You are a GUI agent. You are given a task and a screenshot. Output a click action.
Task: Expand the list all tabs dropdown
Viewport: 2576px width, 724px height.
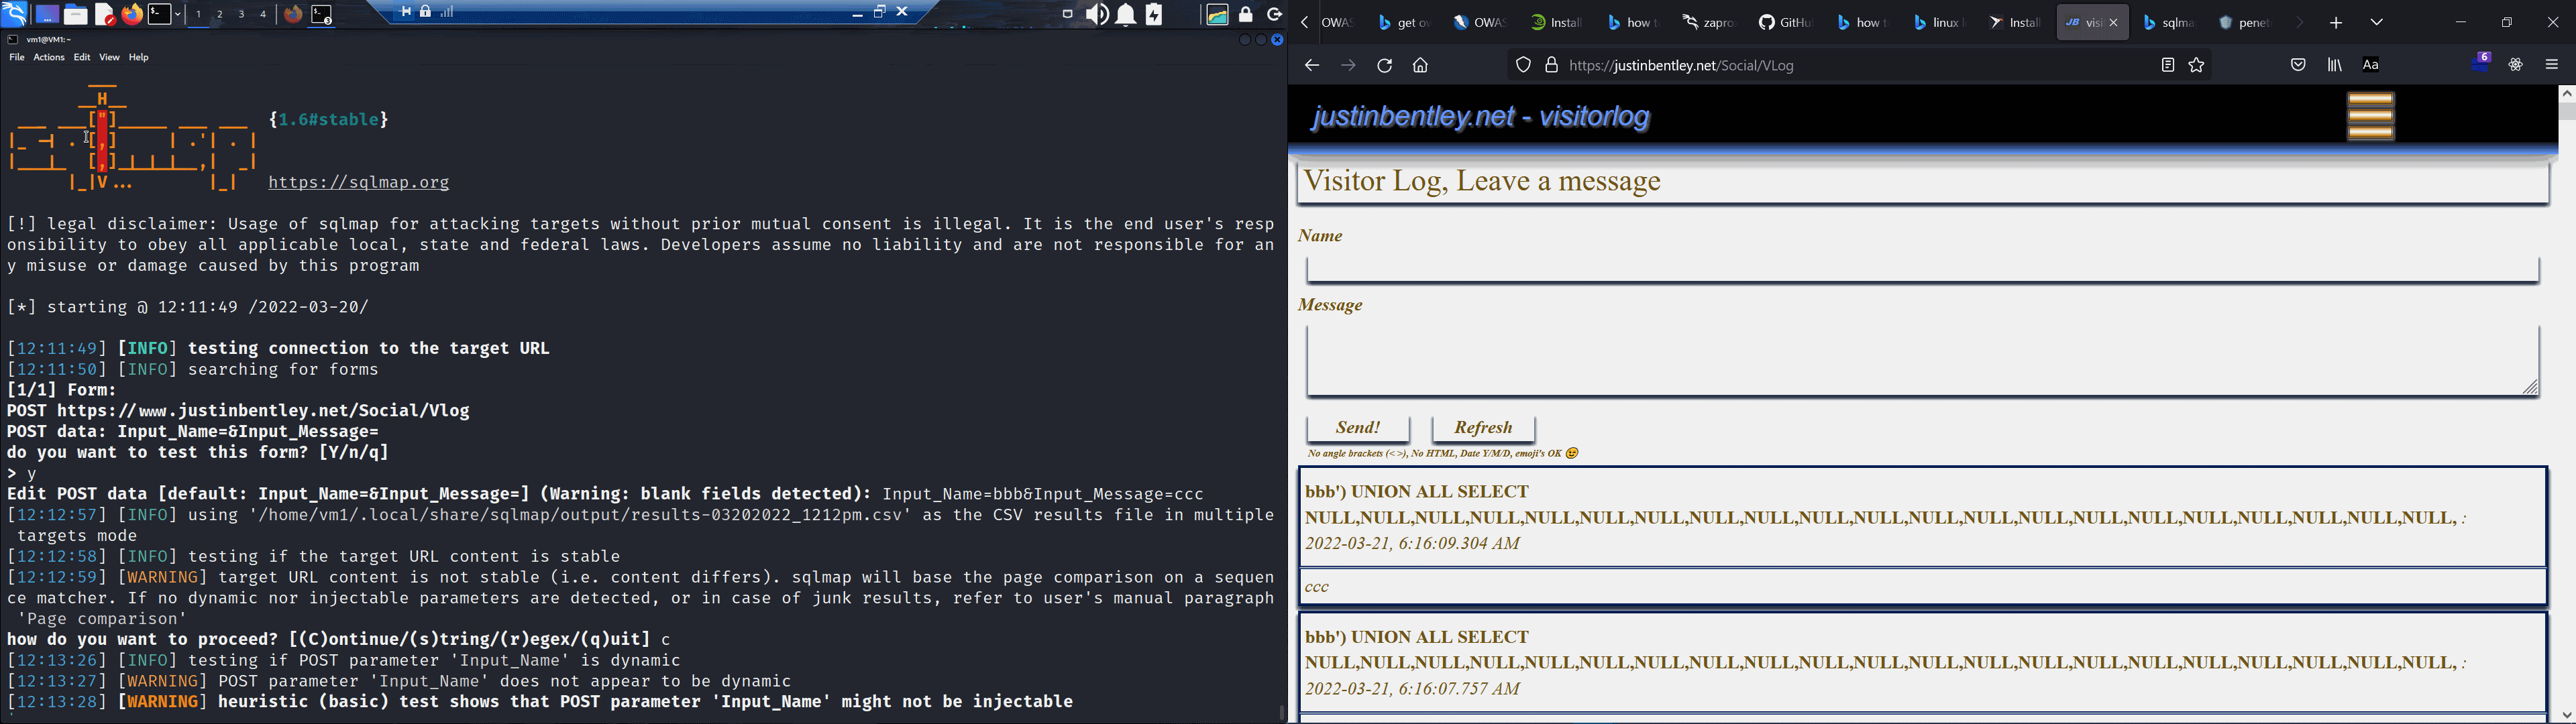click(2377, 22)
